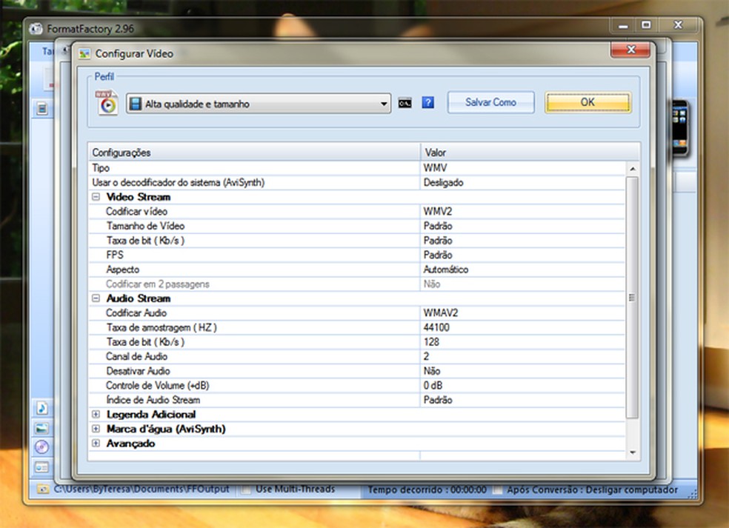The width and height of the screenshot is (729, 528).
Task: Open the Alta qualidade e tamanho dropdown
Action: (x=258, y=104)
